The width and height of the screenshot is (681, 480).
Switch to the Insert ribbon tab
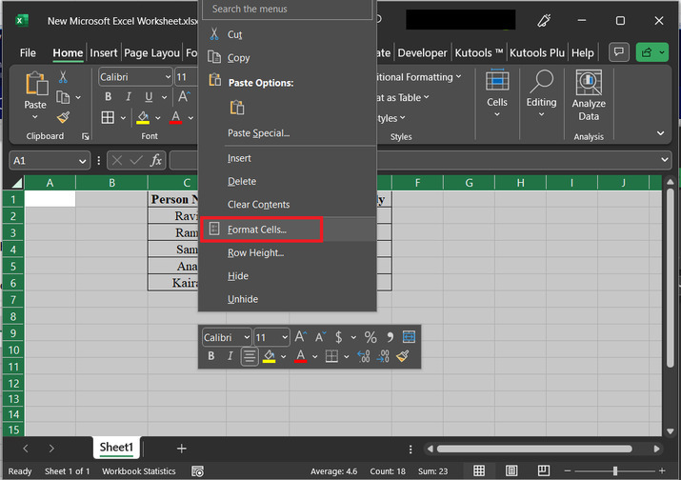[x=103, y=53]
